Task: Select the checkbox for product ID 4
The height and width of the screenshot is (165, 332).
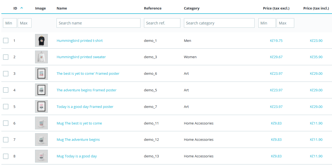Action: 6,90
